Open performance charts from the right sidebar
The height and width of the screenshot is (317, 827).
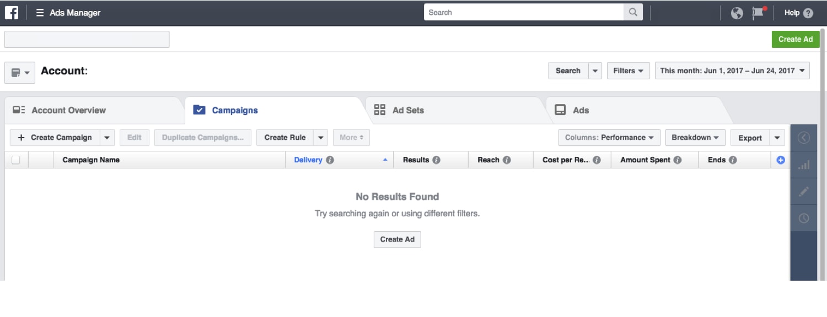click(804, 164)
